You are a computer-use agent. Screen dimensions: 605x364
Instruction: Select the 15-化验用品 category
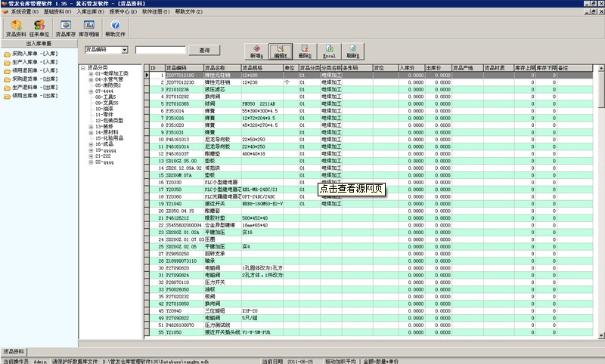109,138
